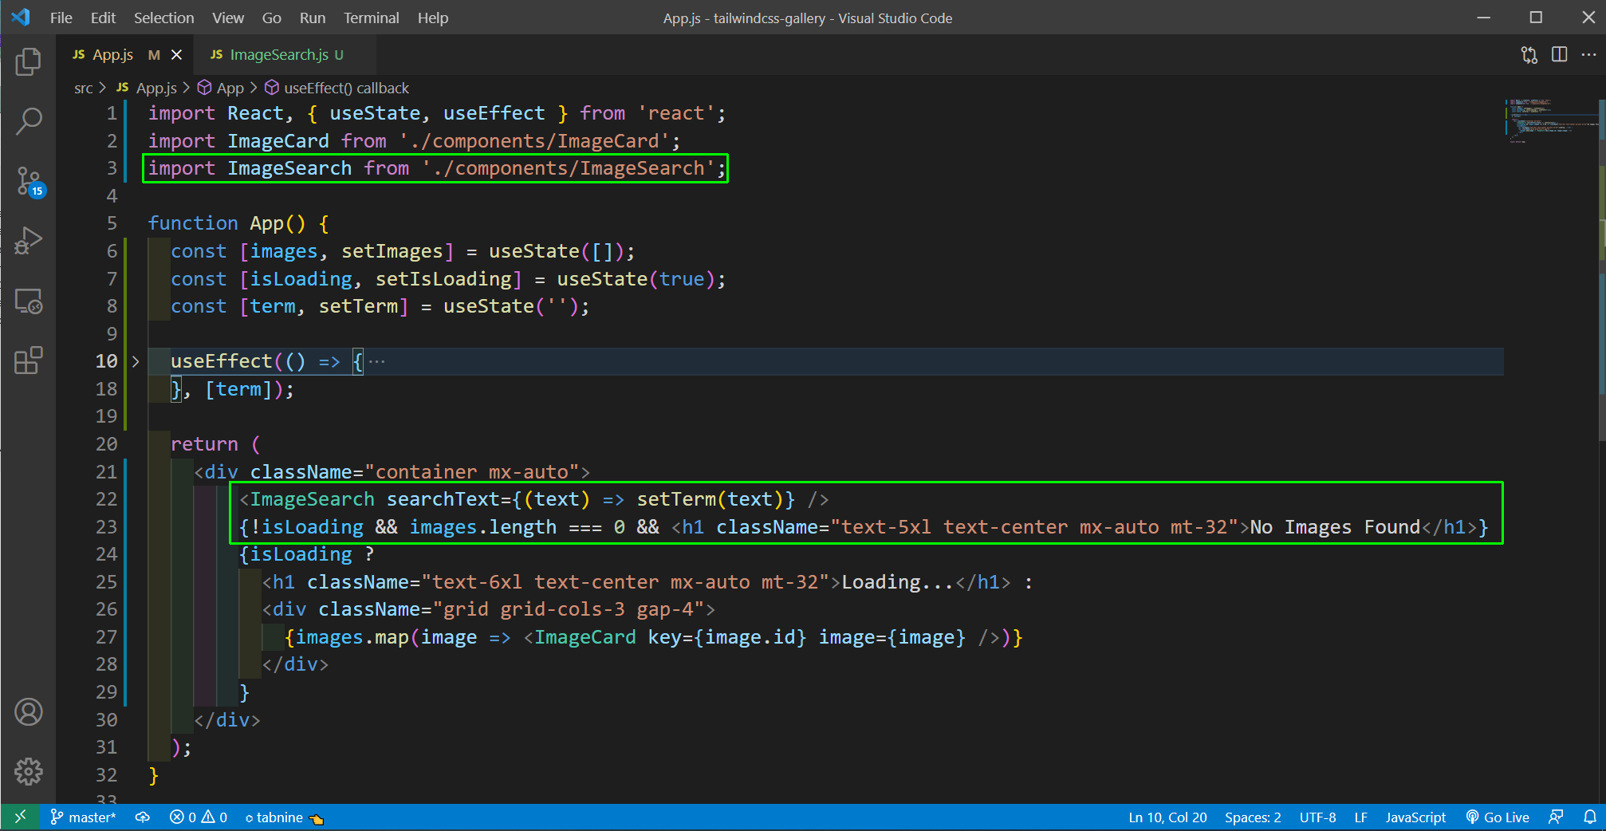Open the Explorer view in activity bar
The height and width of the screenshot is (831, 1606).
point(29,61)
